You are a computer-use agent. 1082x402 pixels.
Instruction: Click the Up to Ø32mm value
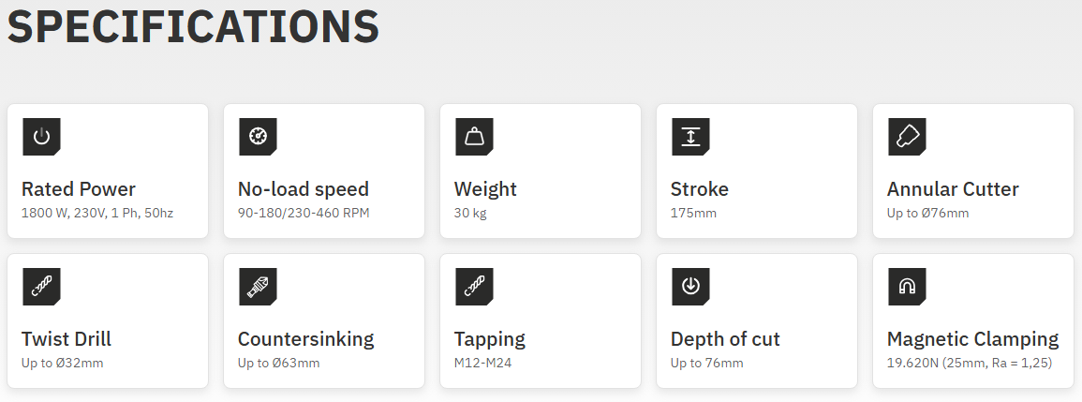pos(63,363)
